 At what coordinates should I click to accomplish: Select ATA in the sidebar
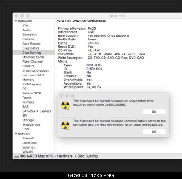25,25
